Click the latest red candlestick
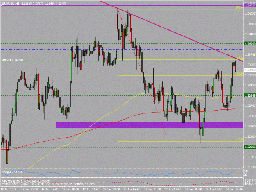 [235, 68]
